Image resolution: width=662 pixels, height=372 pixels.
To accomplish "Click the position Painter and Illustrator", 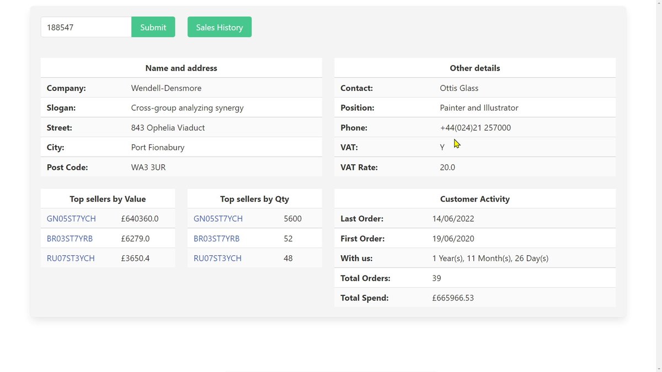I will 479,108.
